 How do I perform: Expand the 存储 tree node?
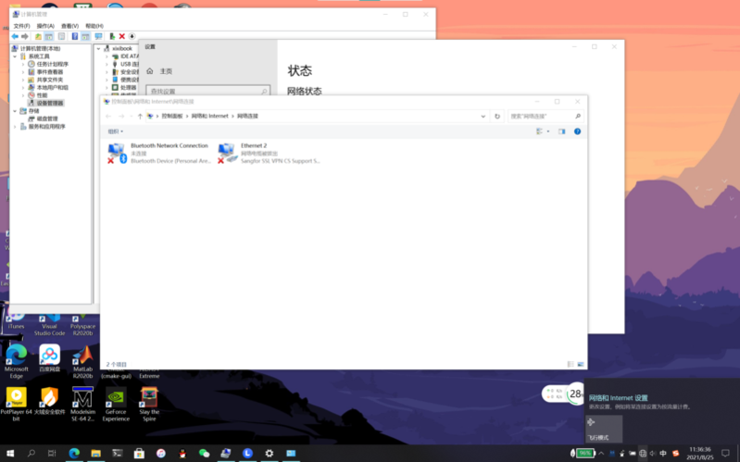[x=16, y=111]
